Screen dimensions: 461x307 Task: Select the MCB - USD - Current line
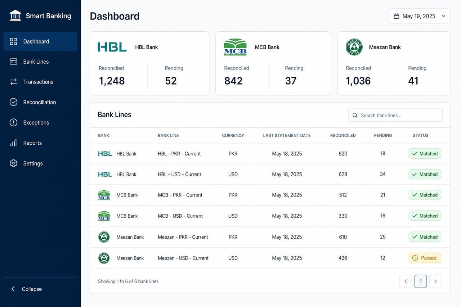tap(270, 216)
